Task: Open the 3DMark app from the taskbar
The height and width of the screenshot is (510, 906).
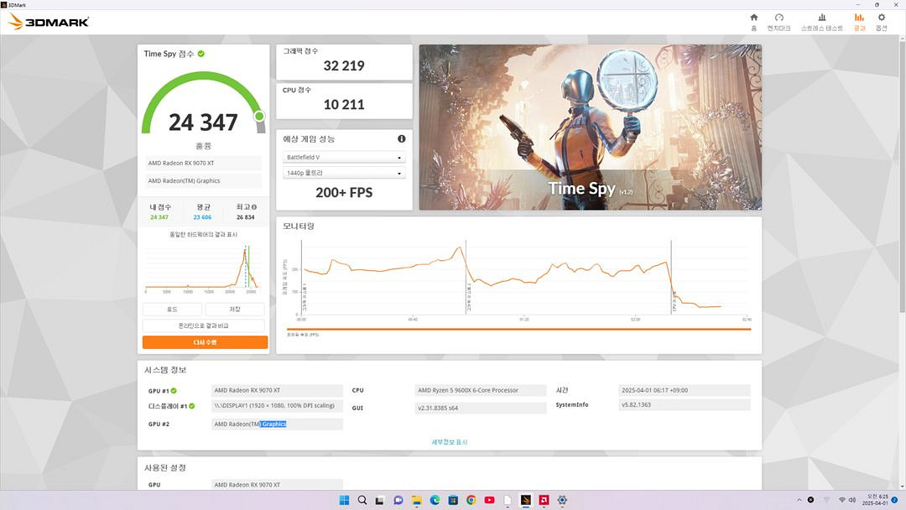Action: [524, 500]
